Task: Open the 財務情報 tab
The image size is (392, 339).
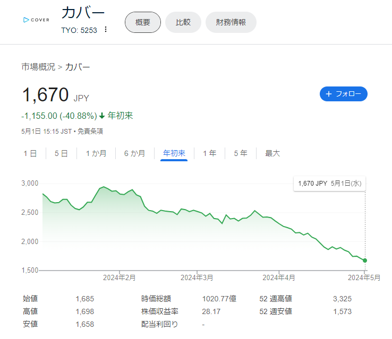Action: click(x=231, y=22)
